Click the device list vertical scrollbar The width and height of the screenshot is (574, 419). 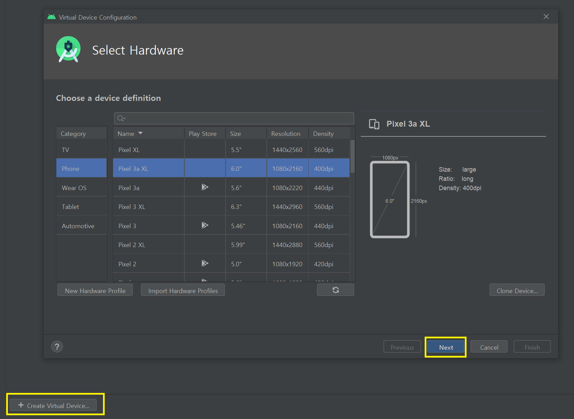[352, 156]
